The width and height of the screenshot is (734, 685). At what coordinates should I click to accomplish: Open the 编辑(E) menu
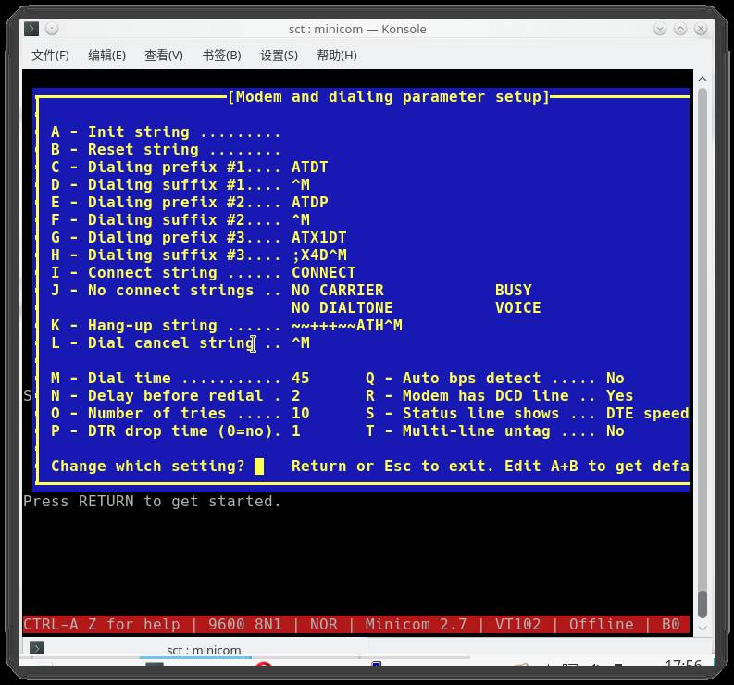[106, 56]
